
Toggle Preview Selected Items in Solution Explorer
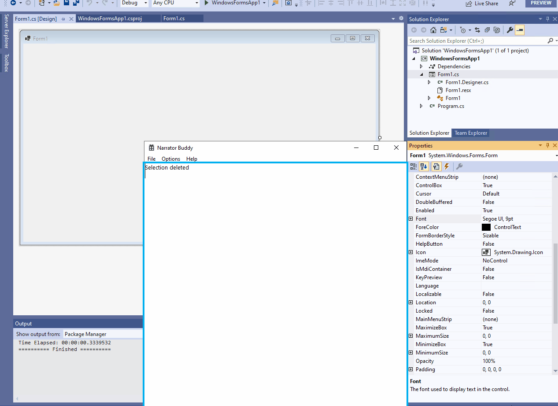click(x=520, y=30)
